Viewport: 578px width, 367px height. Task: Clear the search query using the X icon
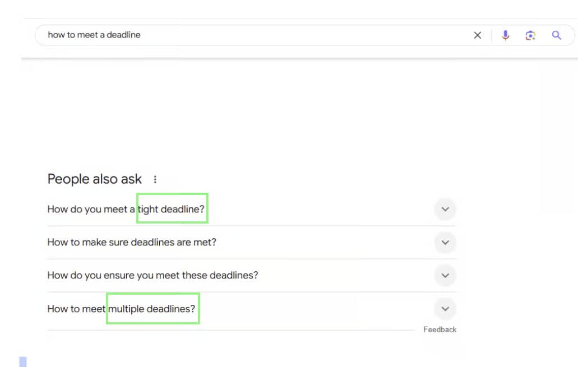(477, 35)
